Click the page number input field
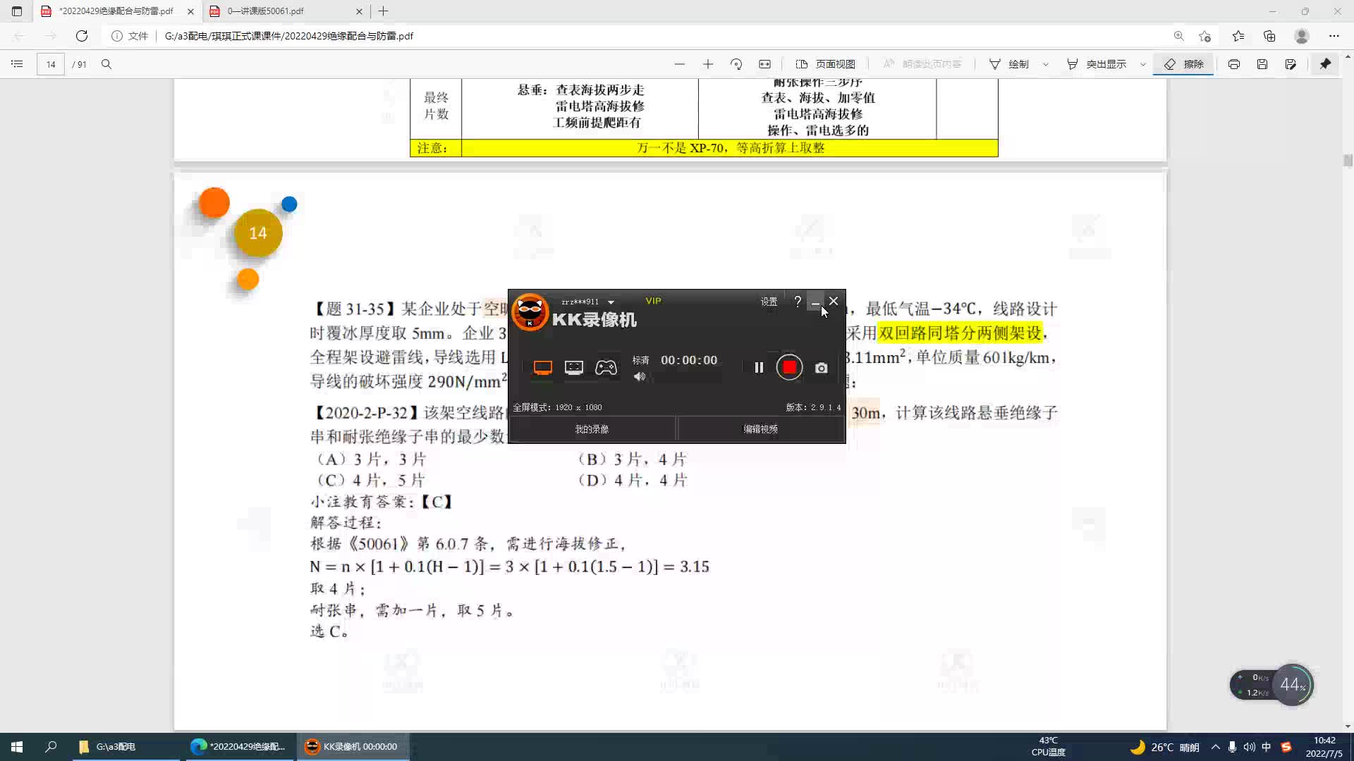1354x761 pixels. 51,64
